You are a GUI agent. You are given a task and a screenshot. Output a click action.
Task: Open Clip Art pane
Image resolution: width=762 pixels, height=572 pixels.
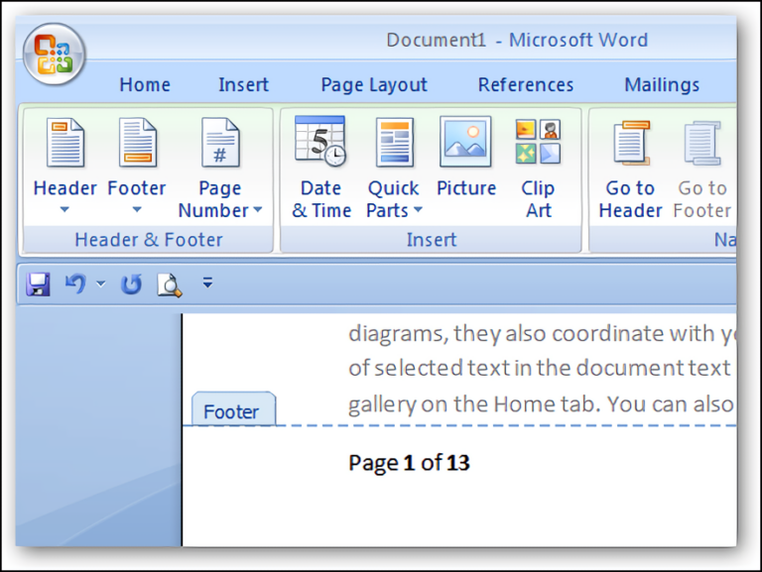pyautogui.click(x=538, y=167)
